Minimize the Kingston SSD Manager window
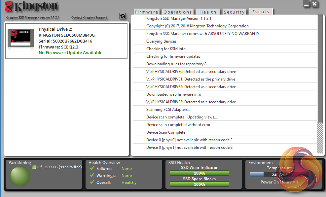 306,4
